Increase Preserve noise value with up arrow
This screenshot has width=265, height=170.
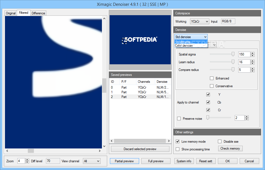pyautogui.click(x=247, y=116)
